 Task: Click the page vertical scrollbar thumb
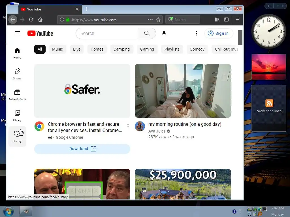coord(240,38)
